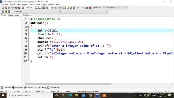Click the Windows Start button
This screenshot has width=174, height=98.
[3, 95]
